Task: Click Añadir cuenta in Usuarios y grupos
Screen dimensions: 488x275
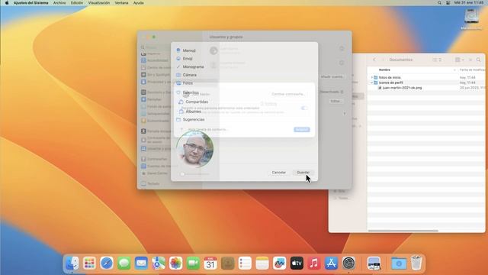Action: (332, 76)
